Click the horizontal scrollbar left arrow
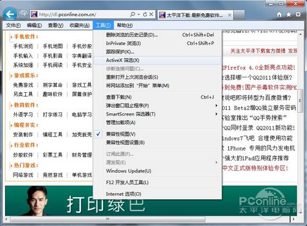307x226 pixels. 7,219
